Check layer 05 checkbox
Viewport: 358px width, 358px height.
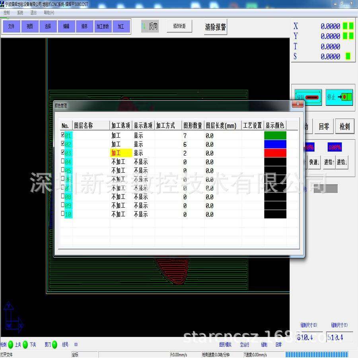click(63, 169)
